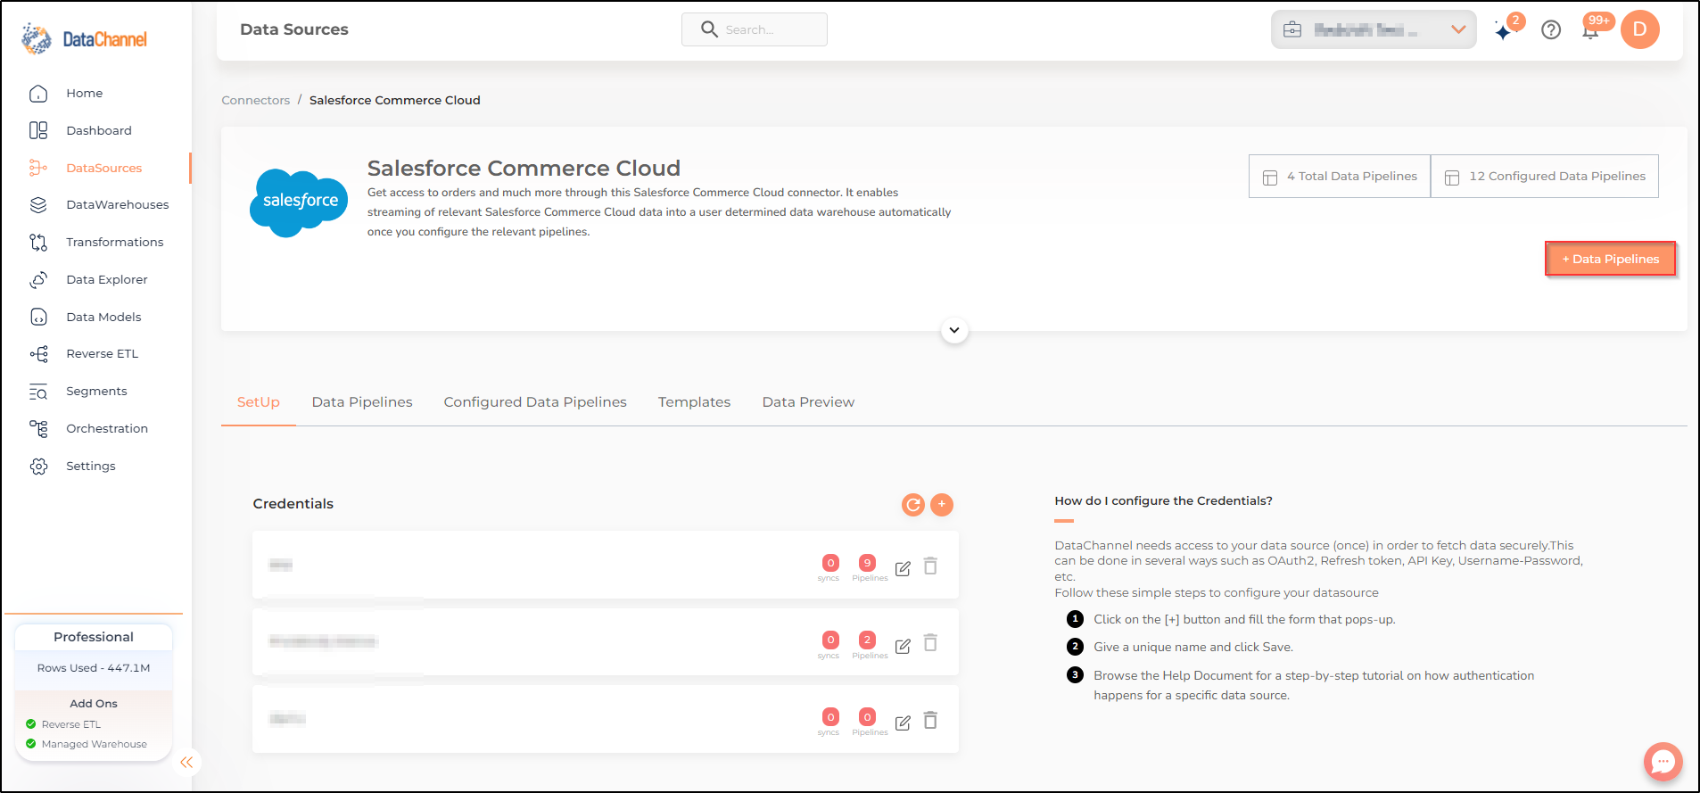Open the help question mark icon
The width and height of the screenshot is (1700, 793).
pyautogui.click(x=1551, y=30)
